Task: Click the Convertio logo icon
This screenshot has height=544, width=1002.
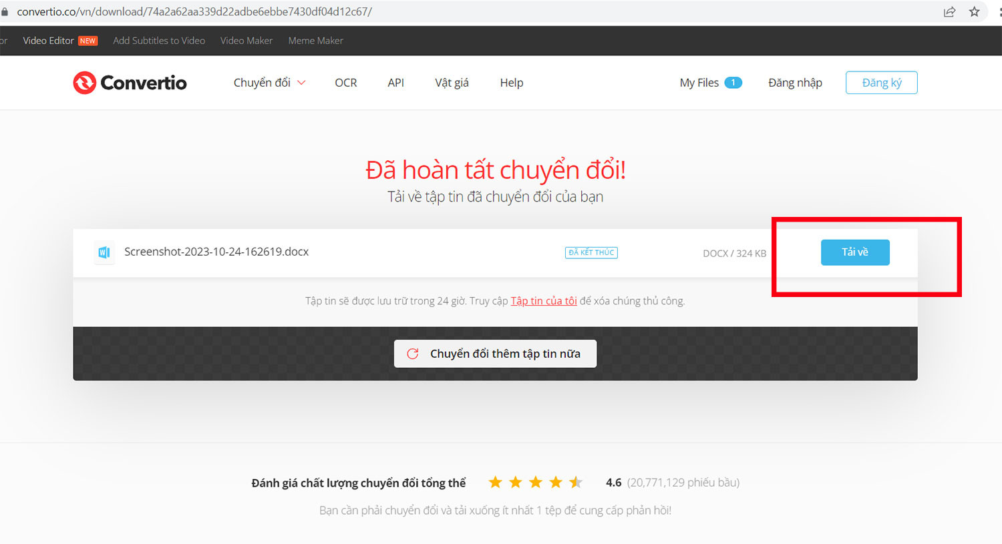Action: pos(85,83)
